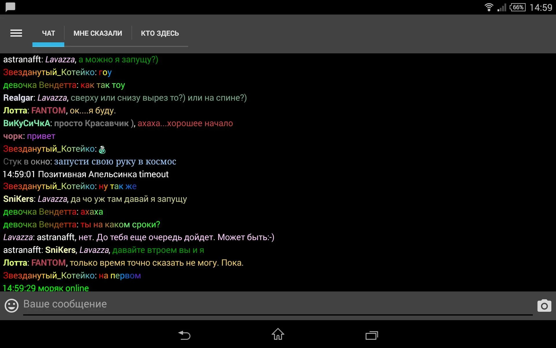Image resolution: width=556 pixels, height=348 pixels.
Task: Tap the Android back arrow
Action: point(184,335)
